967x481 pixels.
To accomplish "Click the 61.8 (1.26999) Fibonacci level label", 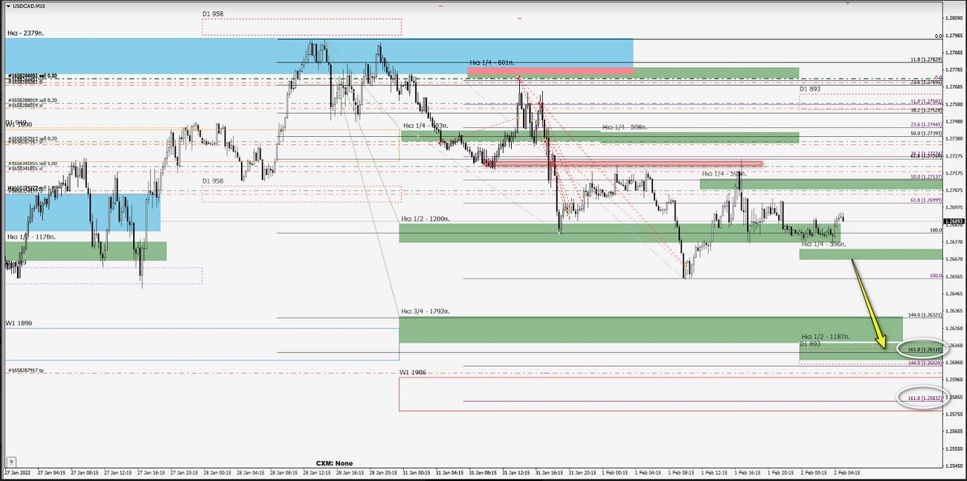I will (x=925, y=201).
